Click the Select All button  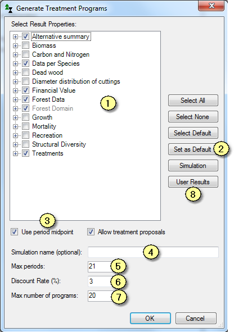[193, 101]
